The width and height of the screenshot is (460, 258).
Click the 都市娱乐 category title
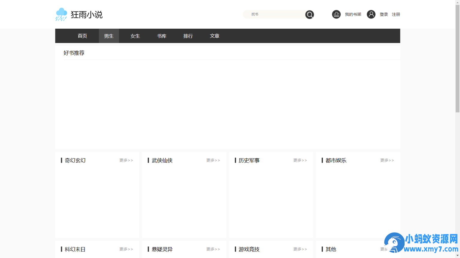click(x=336, y=160)
